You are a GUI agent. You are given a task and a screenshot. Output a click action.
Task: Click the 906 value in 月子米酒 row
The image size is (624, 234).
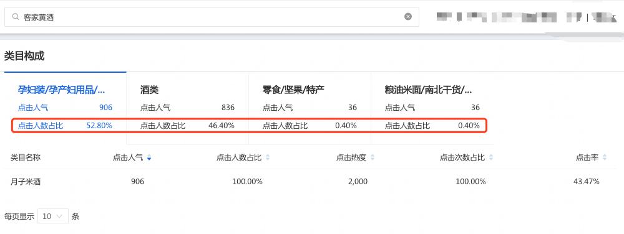pyautogui.click(x=137, y=182)
